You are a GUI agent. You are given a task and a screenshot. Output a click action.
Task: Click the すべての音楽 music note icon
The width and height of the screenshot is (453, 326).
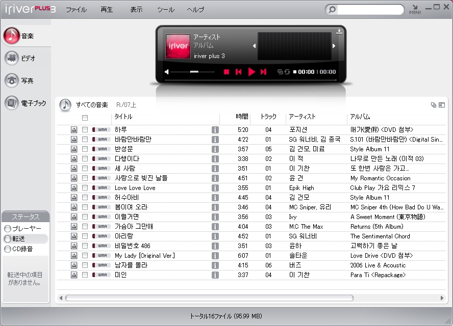[65, 105]
